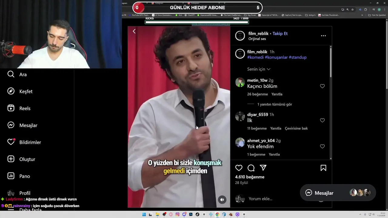Open film_reblik profile picture in post header
The height and width of the screenshot is (218, 388).
coord(240,36)
